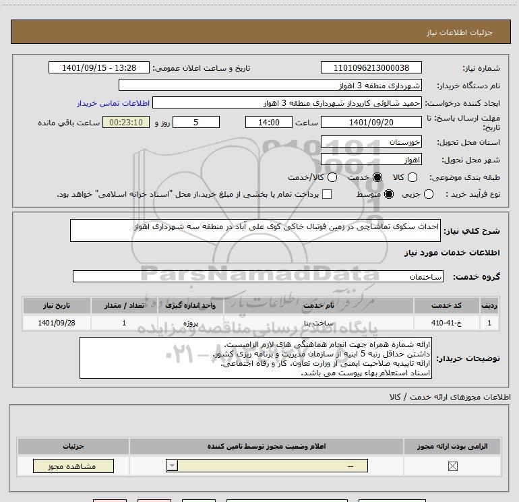This screenshot has width=519, height=502.
Task: Click the اطلاعات خدمات مورد نیاز heading
Action: pos(452,253)
